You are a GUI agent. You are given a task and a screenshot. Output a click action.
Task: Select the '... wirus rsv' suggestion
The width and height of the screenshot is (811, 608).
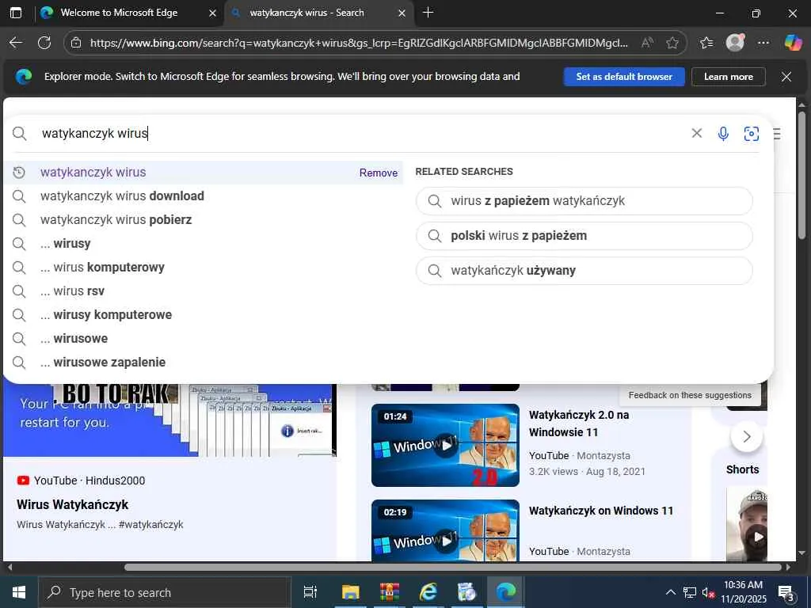(x=203, y=291)
